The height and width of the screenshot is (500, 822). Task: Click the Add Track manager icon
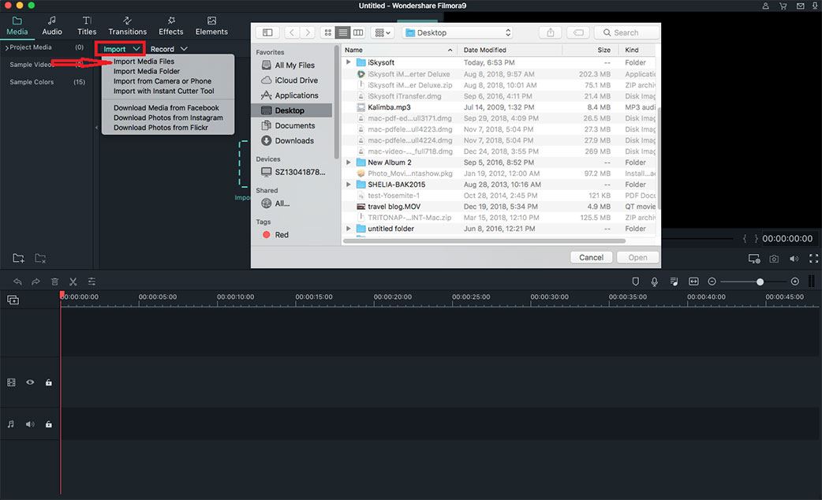point(13,300)
